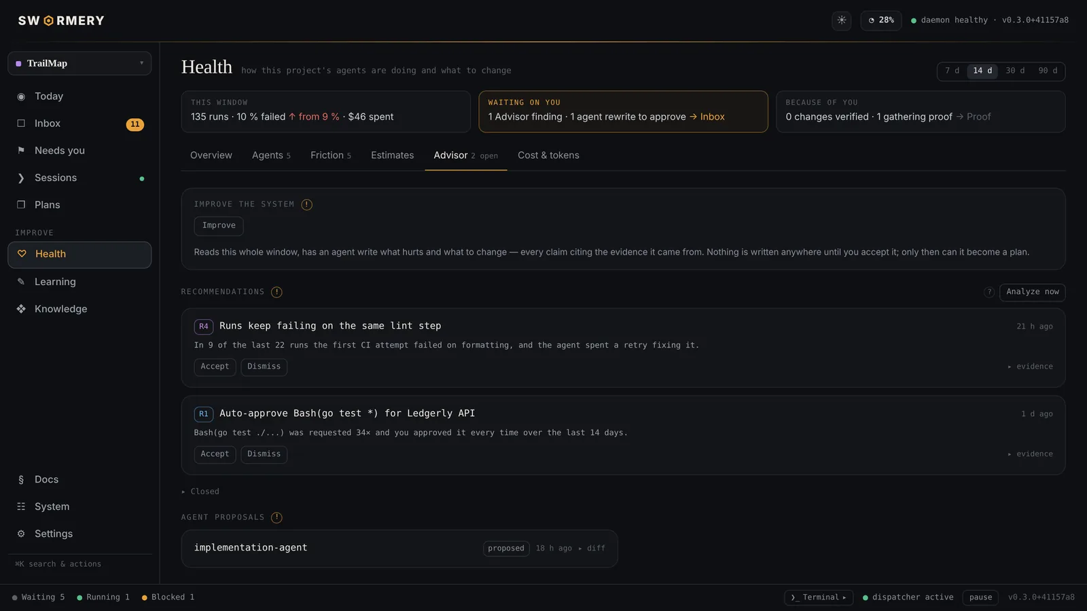Click info icon beside Recommendations heading
Viewport: 1087px width, 611px height.
pos(277,292)
